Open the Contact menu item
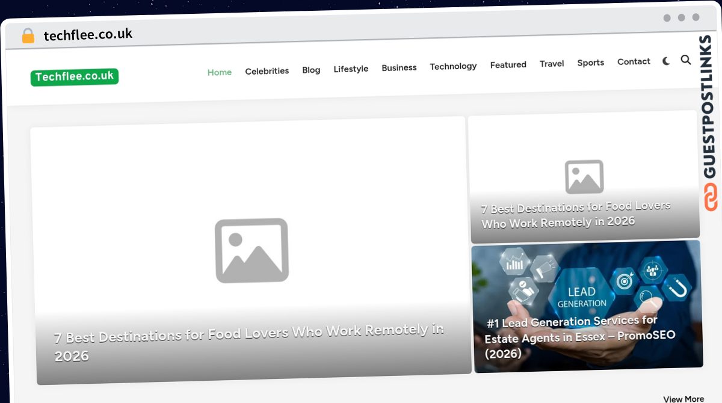The width and height of the screenshot is (722, 403). 634,61
